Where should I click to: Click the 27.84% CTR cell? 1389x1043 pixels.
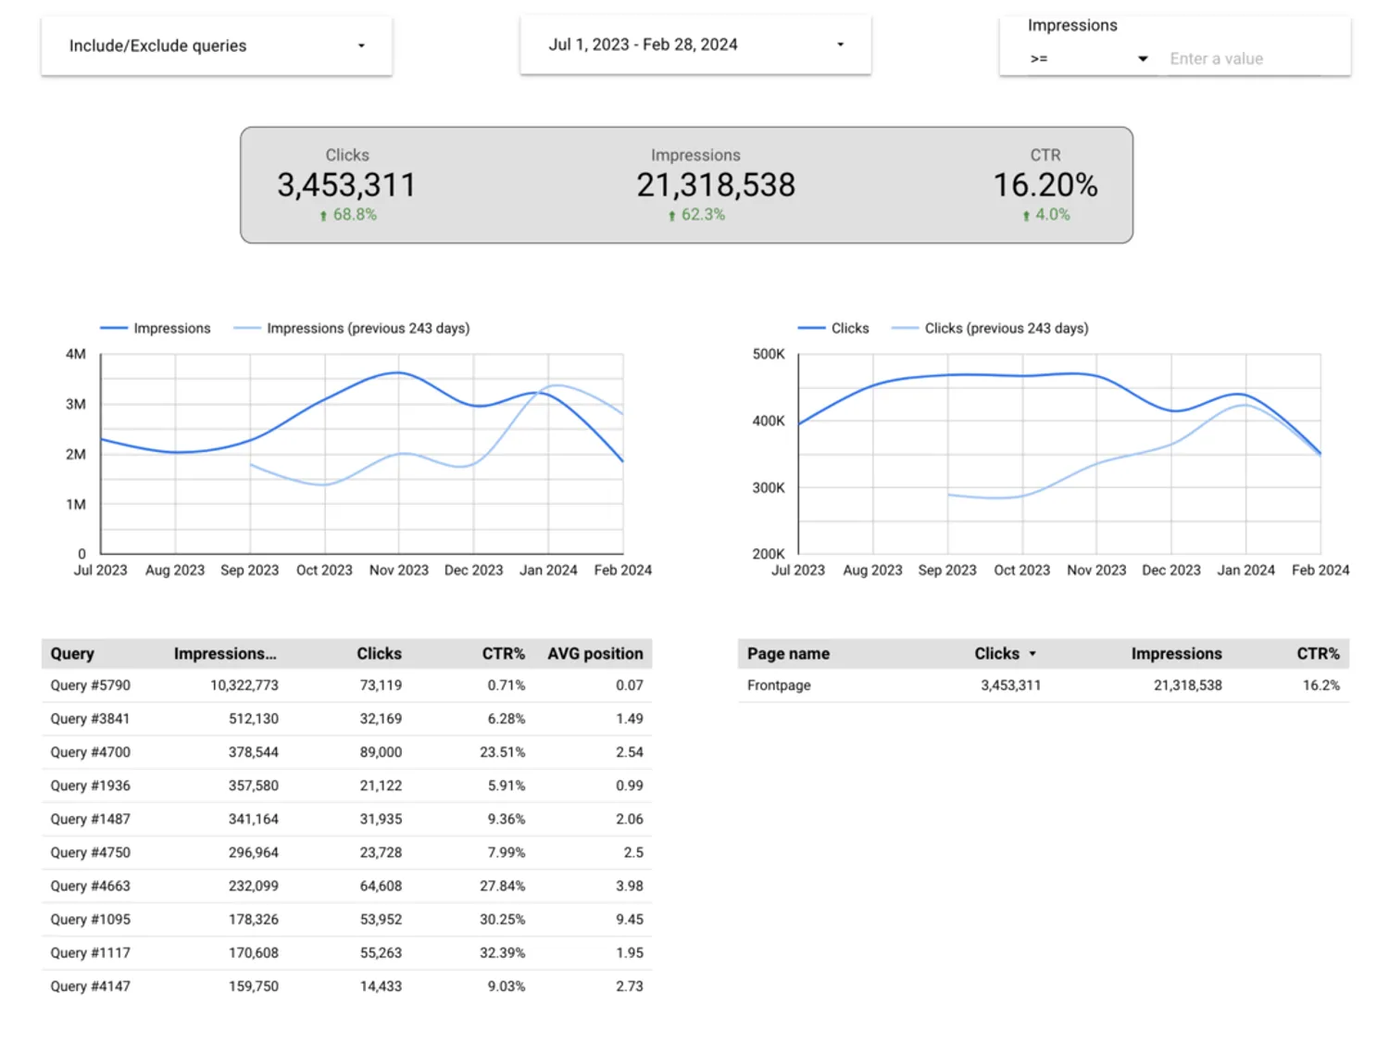pyautogui.click(x=502, y=886)
